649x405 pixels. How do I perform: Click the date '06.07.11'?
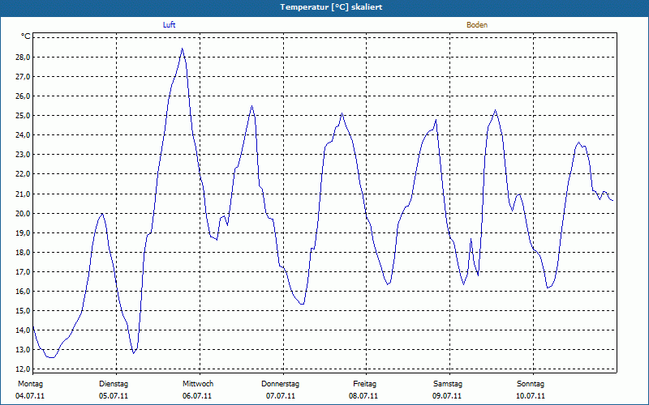click(197, 396)
